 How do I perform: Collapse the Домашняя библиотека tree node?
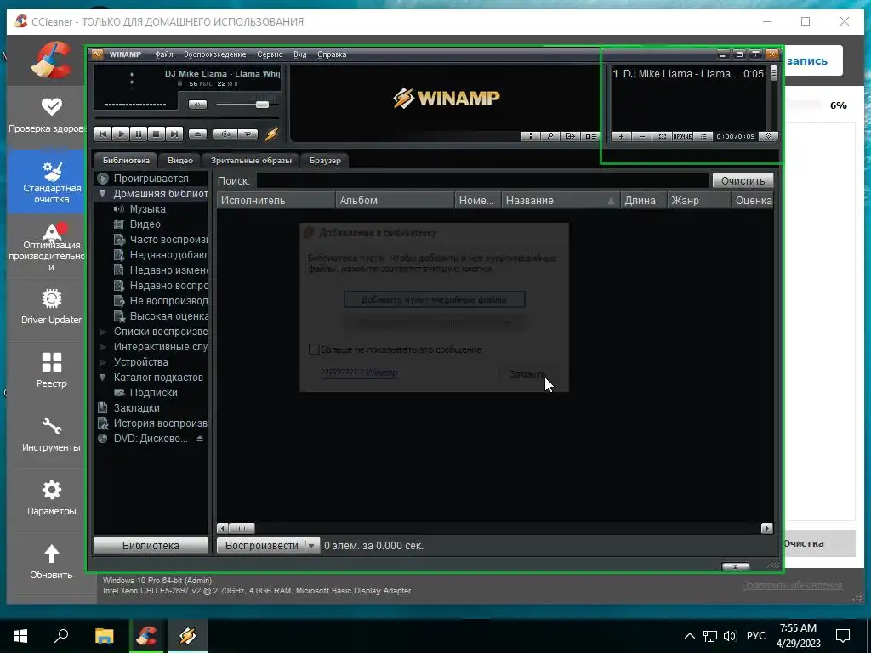pyautogui.click(x=102, y=194)
